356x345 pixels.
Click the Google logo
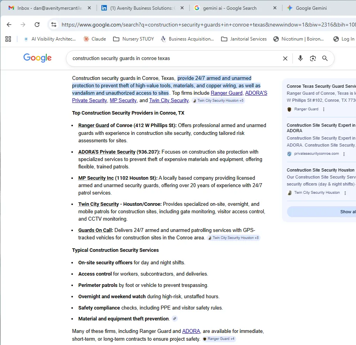coord(37,58)
